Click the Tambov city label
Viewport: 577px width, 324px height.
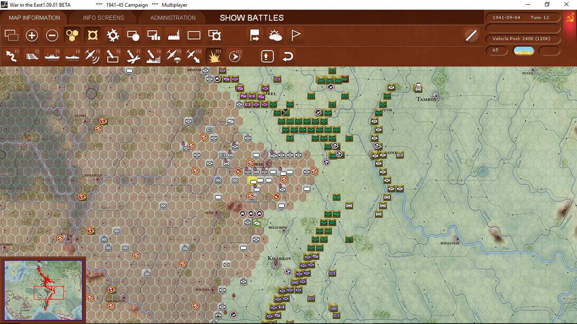tap(426, 99)
